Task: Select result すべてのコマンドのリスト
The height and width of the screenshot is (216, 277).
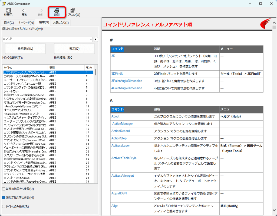Action: pyautogui.click(x=48, y=110)
